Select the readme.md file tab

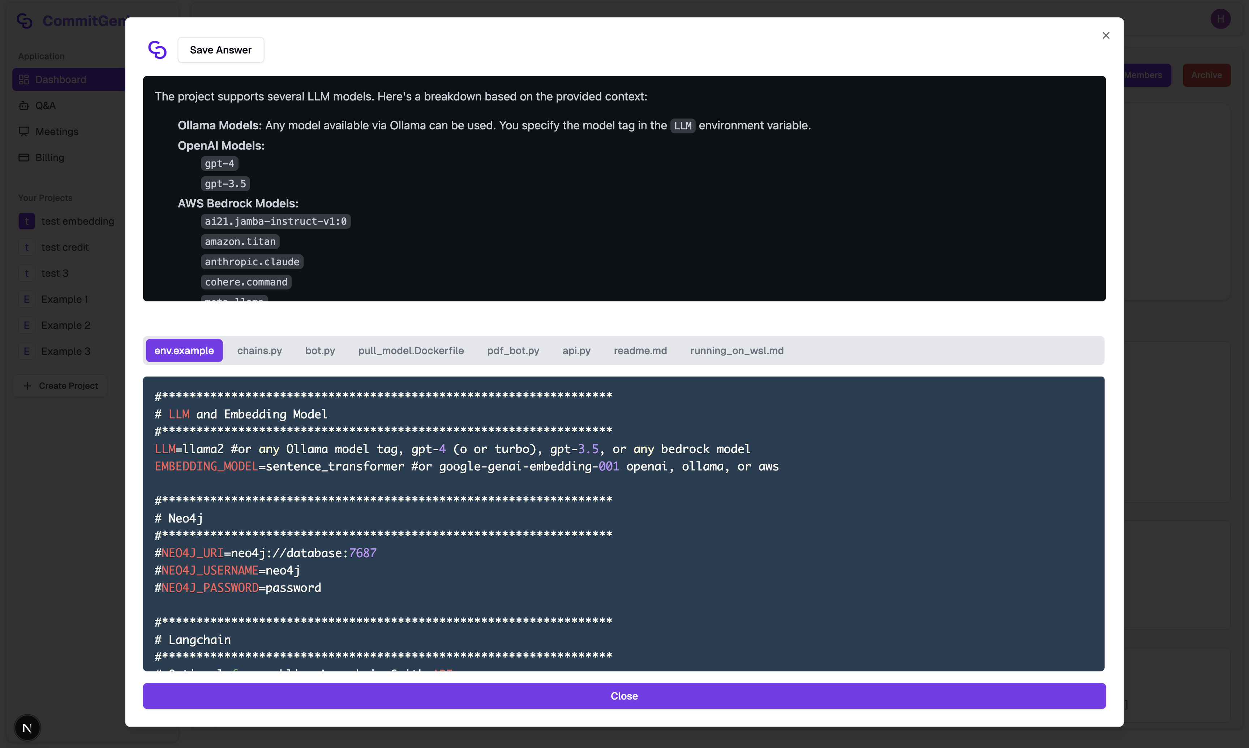point(640,351)
